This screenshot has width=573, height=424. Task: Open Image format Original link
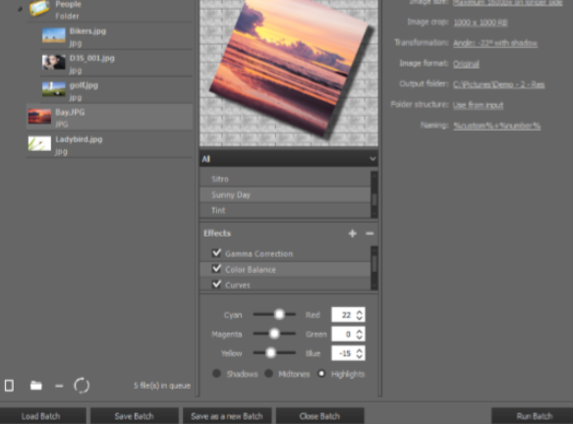(466, 64)
